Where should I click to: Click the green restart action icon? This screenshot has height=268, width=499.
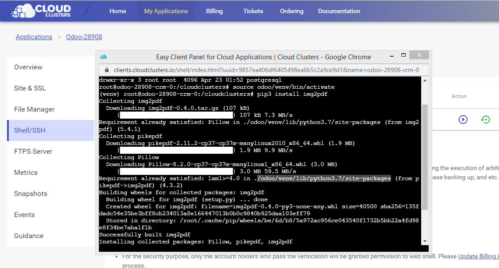[485, 119]
